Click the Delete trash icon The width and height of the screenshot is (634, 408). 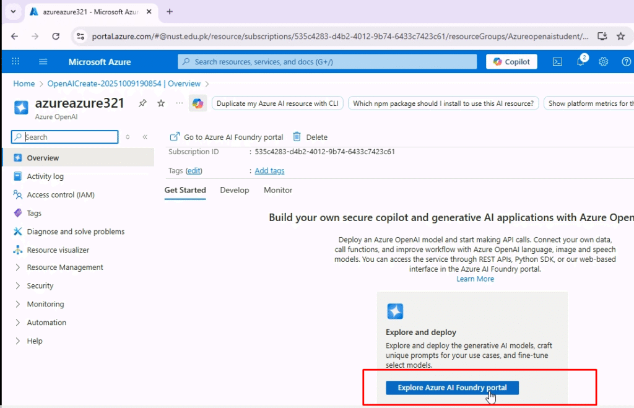click(x=297, y=137)
